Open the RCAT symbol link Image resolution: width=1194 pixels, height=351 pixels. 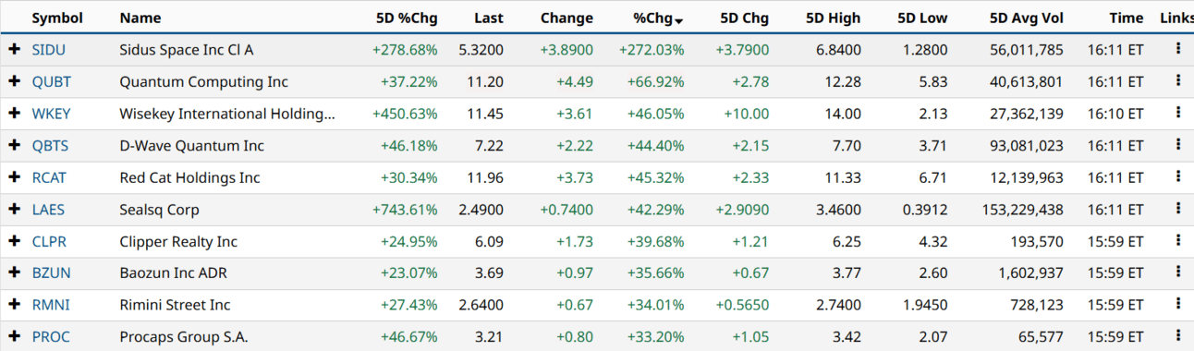(x=49, y=177)
